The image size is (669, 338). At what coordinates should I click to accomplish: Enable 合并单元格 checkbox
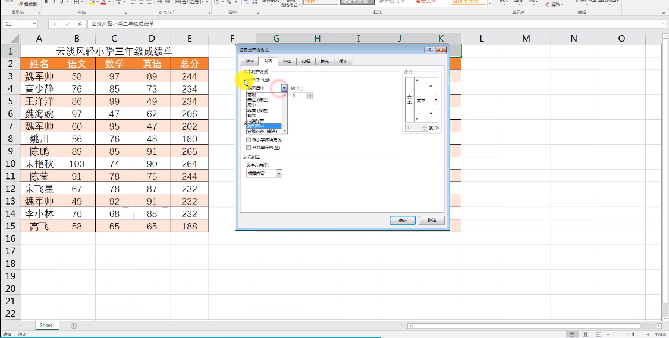(x=249, y=148)
